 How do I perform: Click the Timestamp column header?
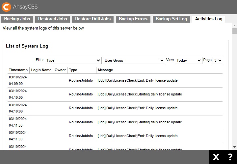click(x=18, y=70)
